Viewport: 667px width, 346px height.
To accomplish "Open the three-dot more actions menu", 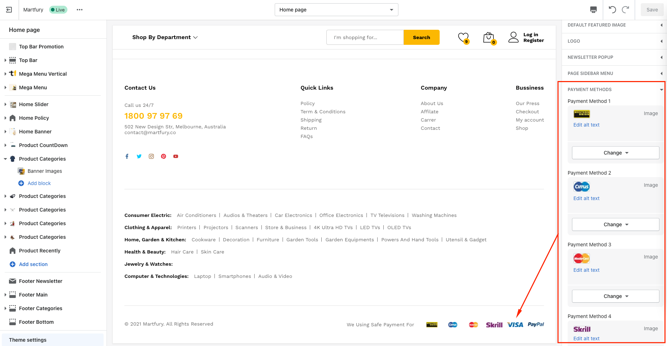I will 80,10.
